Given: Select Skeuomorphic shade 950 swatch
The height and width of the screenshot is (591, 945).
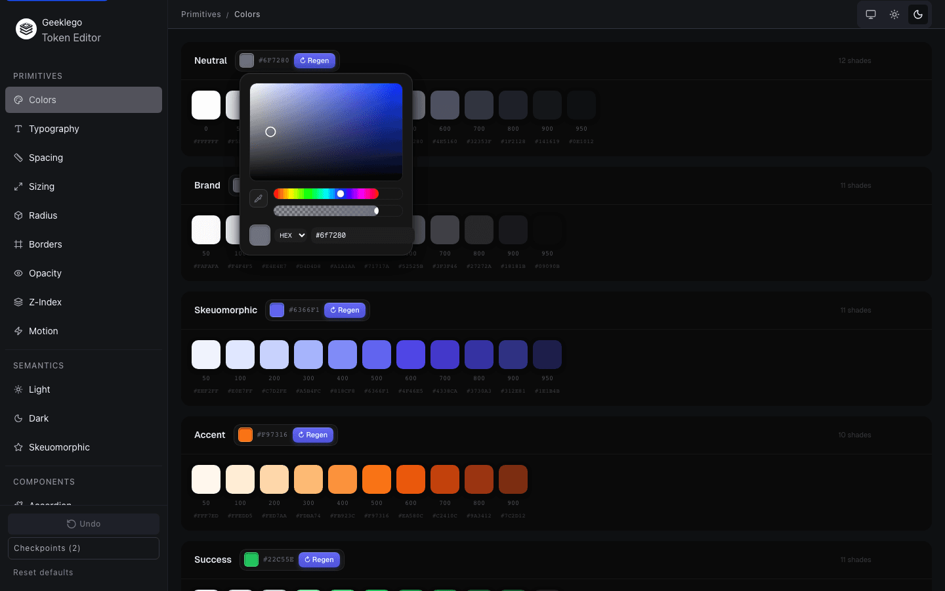Looking at the screenshot, I should tap(547, 355).
